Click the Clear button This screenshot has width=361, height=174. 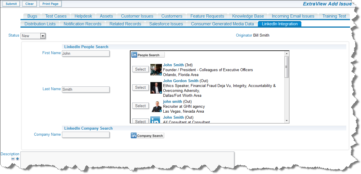pyautogui.click(x=29, y=4)
